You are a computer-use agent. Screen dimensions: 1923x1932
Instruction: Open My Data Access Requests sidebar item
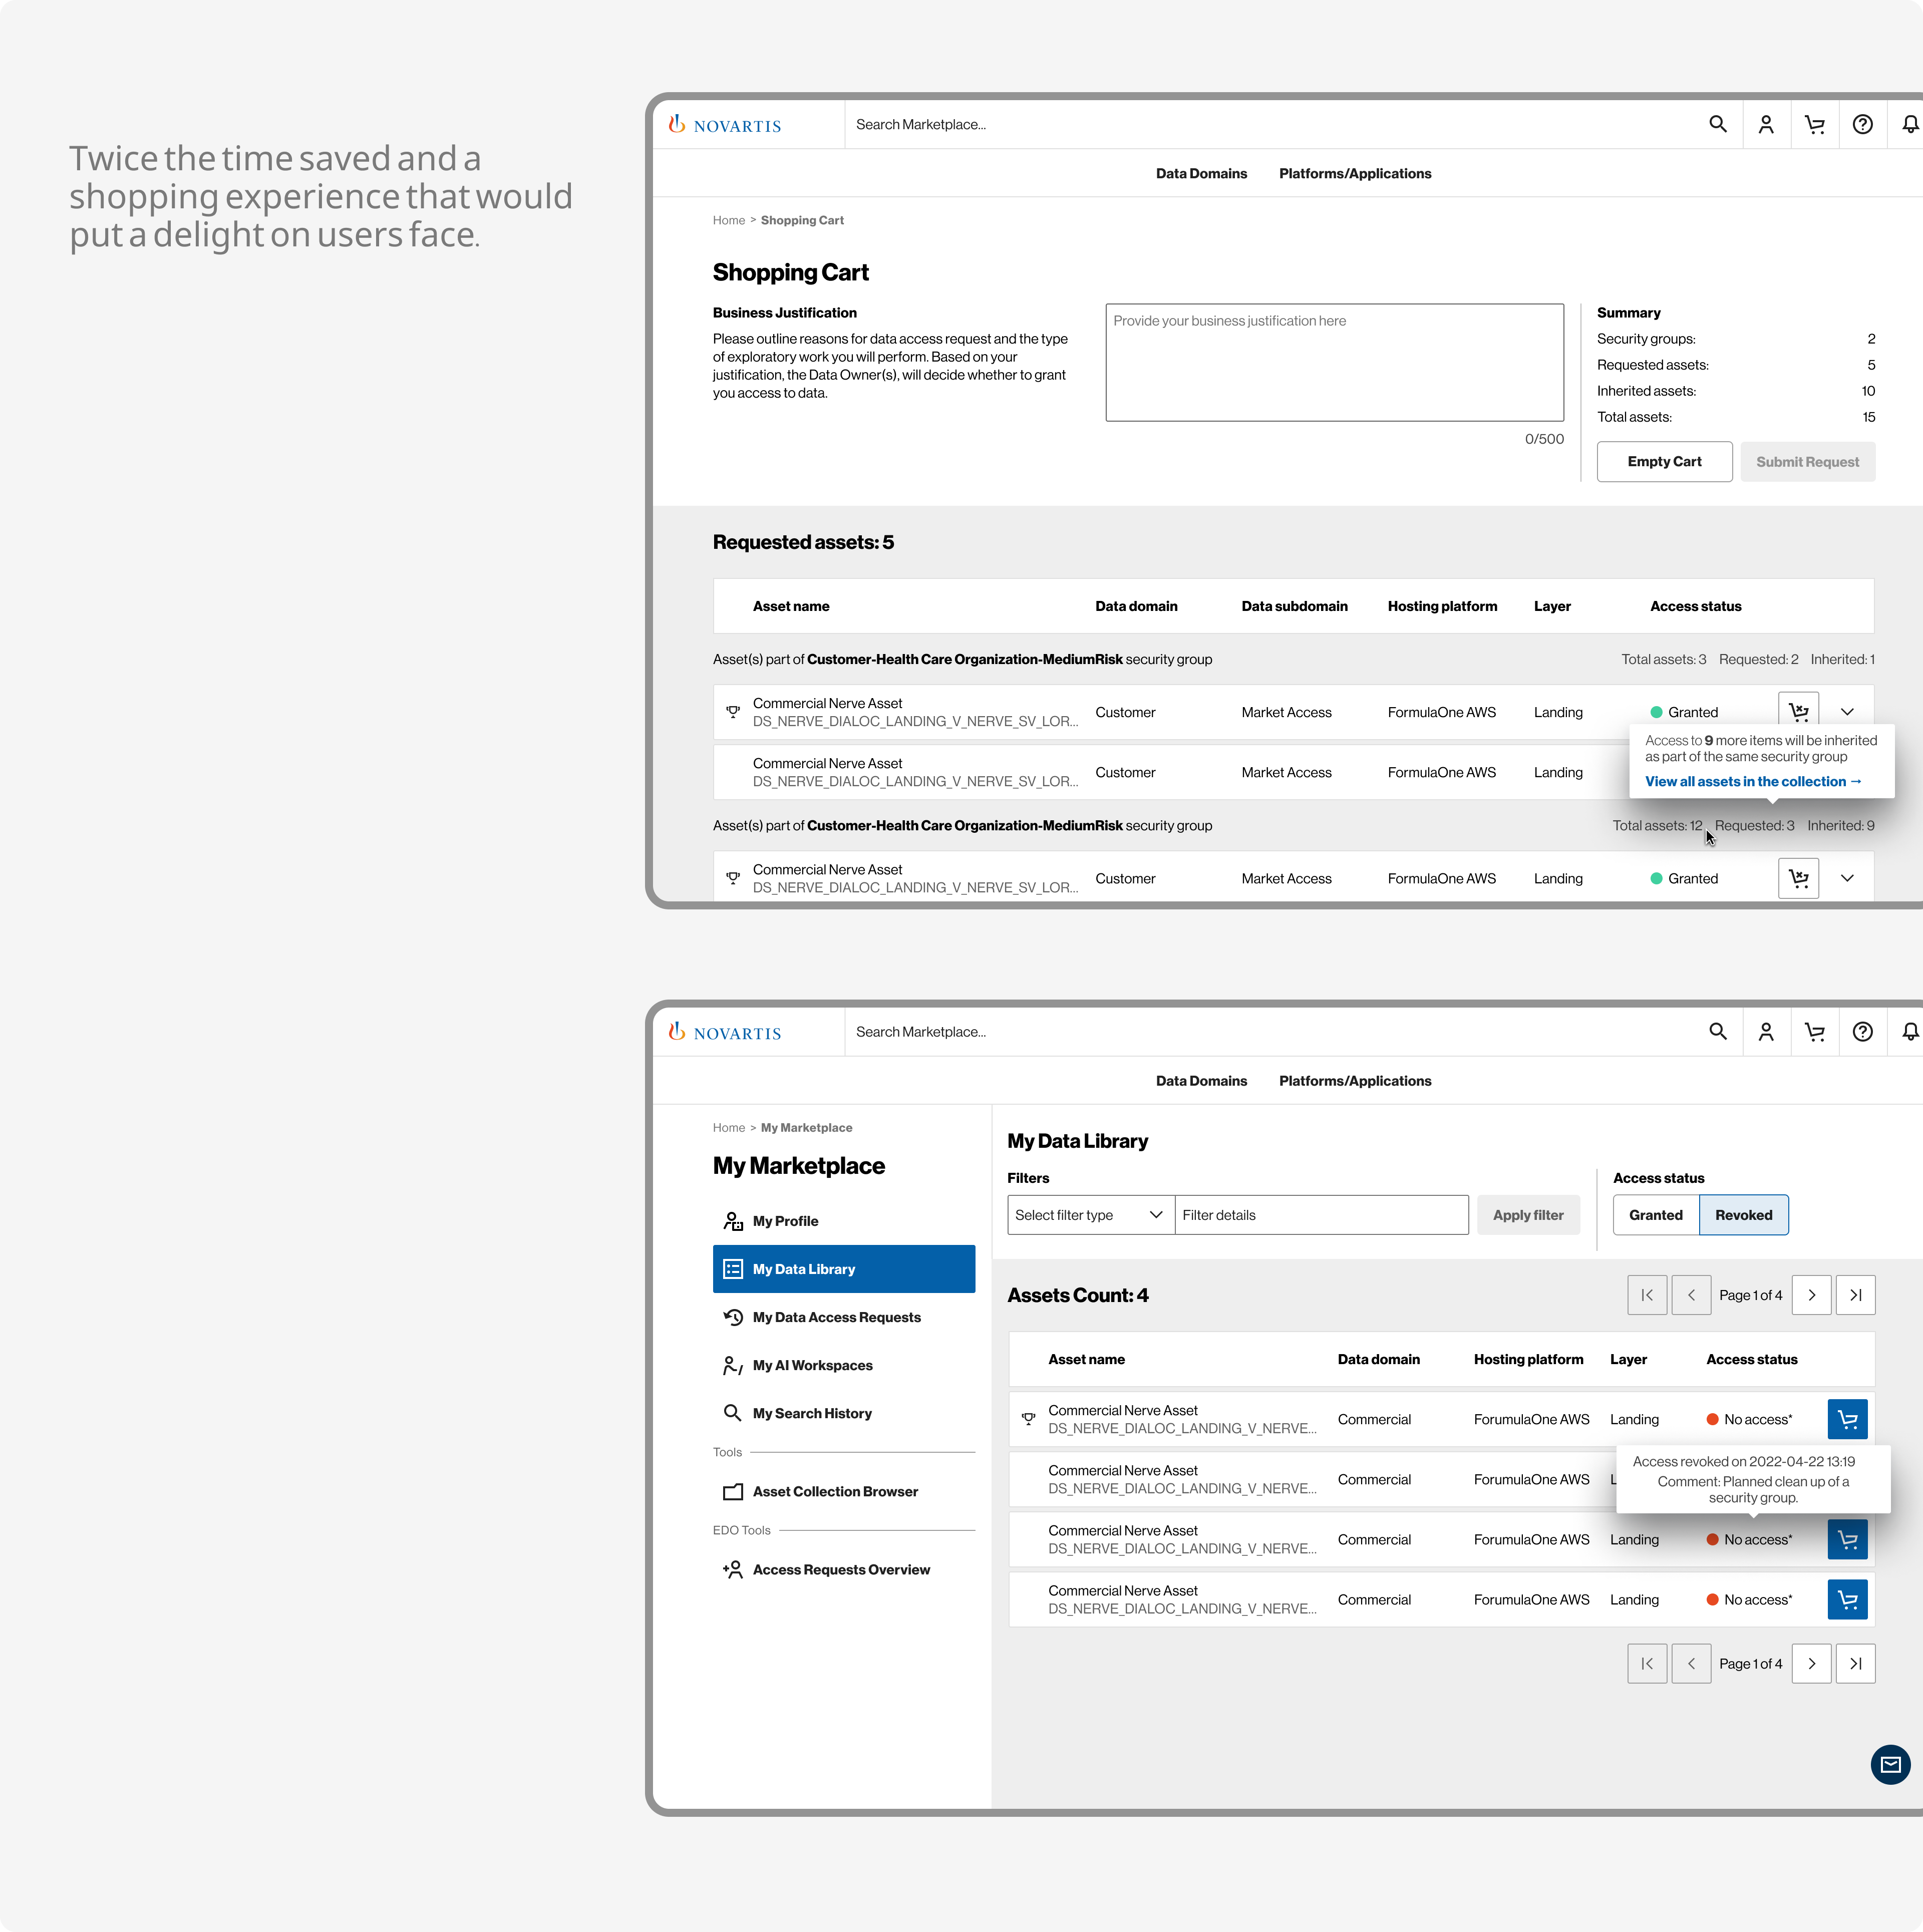[x=843, y=1317]
